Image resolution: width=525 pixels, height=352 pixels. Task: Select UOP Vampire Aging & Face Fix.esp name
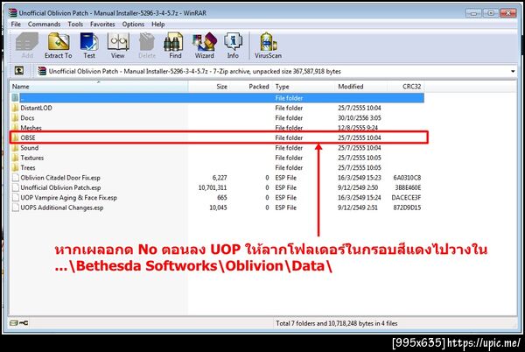click(68, 198)
